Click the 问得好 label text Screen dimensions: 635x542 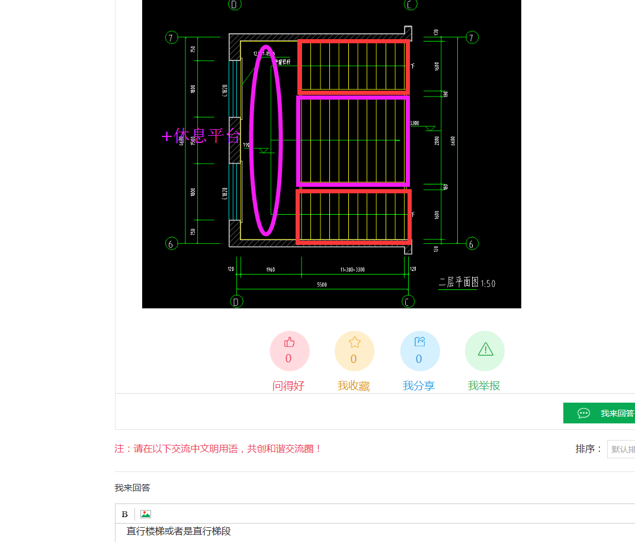coord(288,386)
